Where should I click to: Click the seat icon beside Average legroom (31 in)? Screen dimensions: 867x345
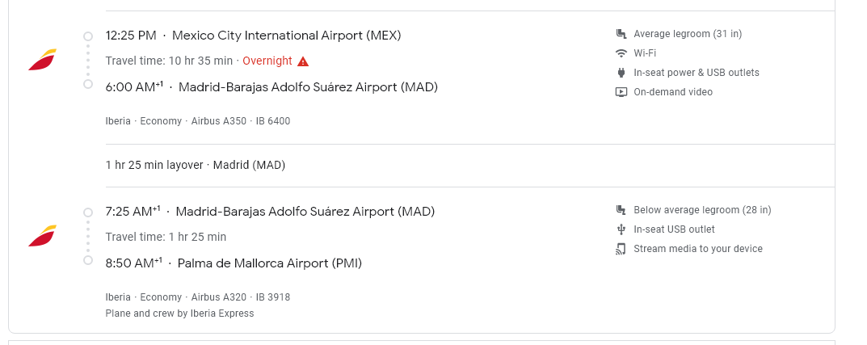(621, 34)
